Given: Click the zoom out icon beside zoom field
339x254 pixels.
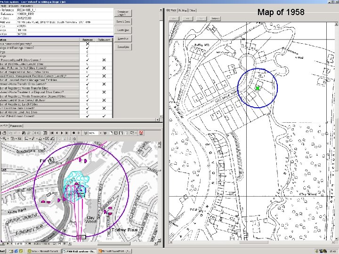Looking at the screenshot, I should click(86, 133).
